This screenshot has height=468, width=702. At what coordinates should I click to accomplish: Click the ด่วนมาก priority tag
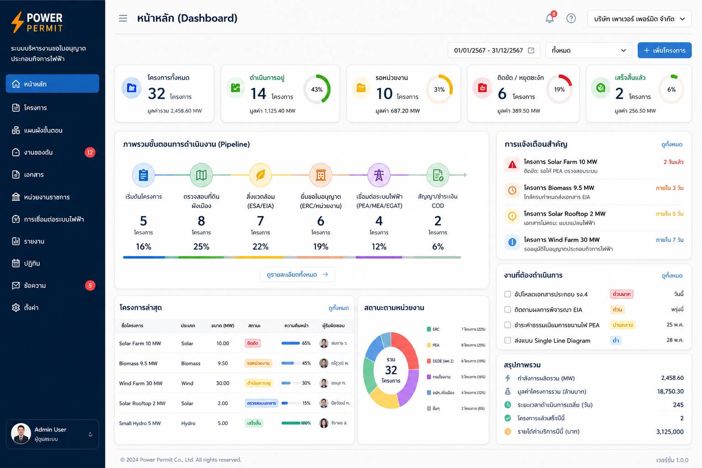tap(622, 294)
